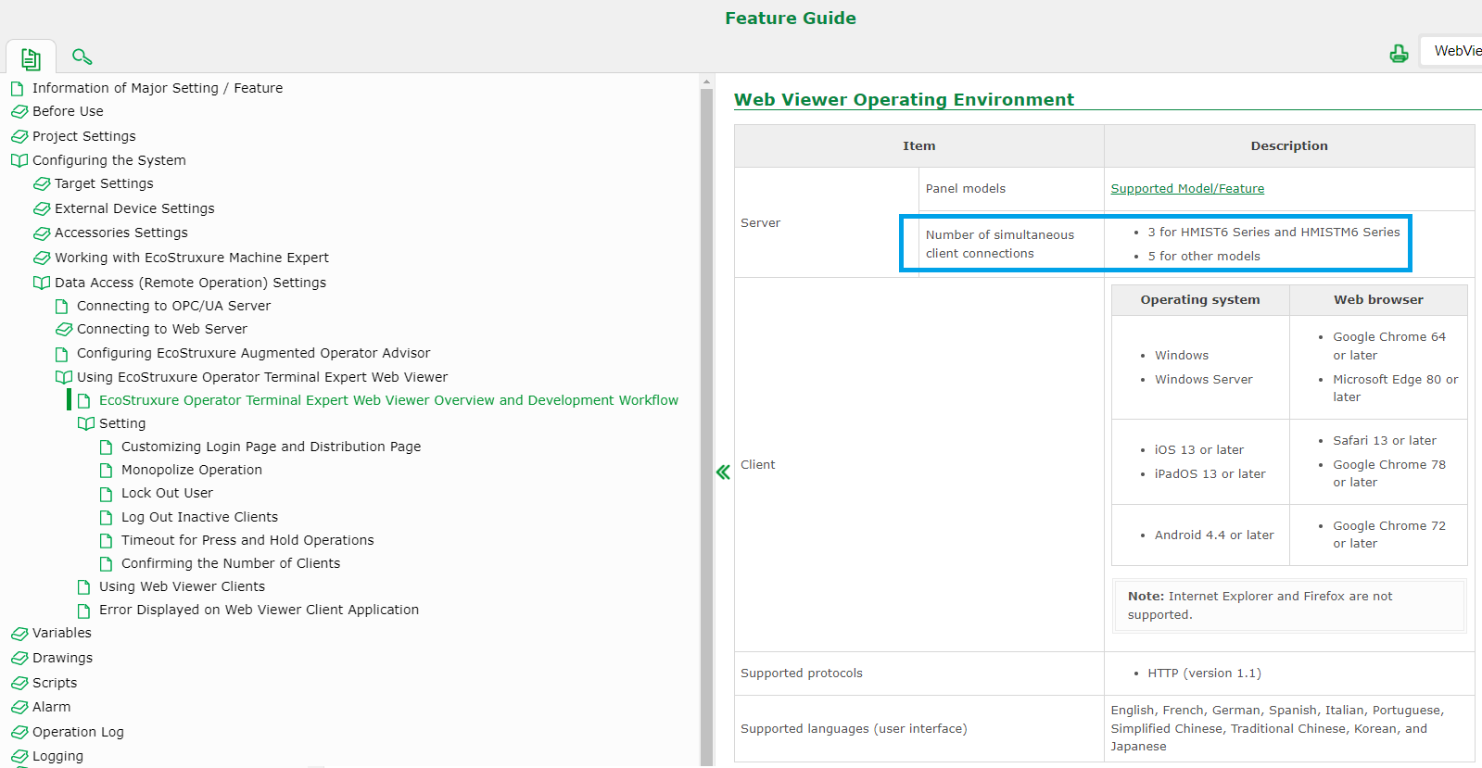The height and width of the screenshot is (768, 1482).
Task: Click page icon beside Timeout for Press and Hold
Action: [107, 541]
